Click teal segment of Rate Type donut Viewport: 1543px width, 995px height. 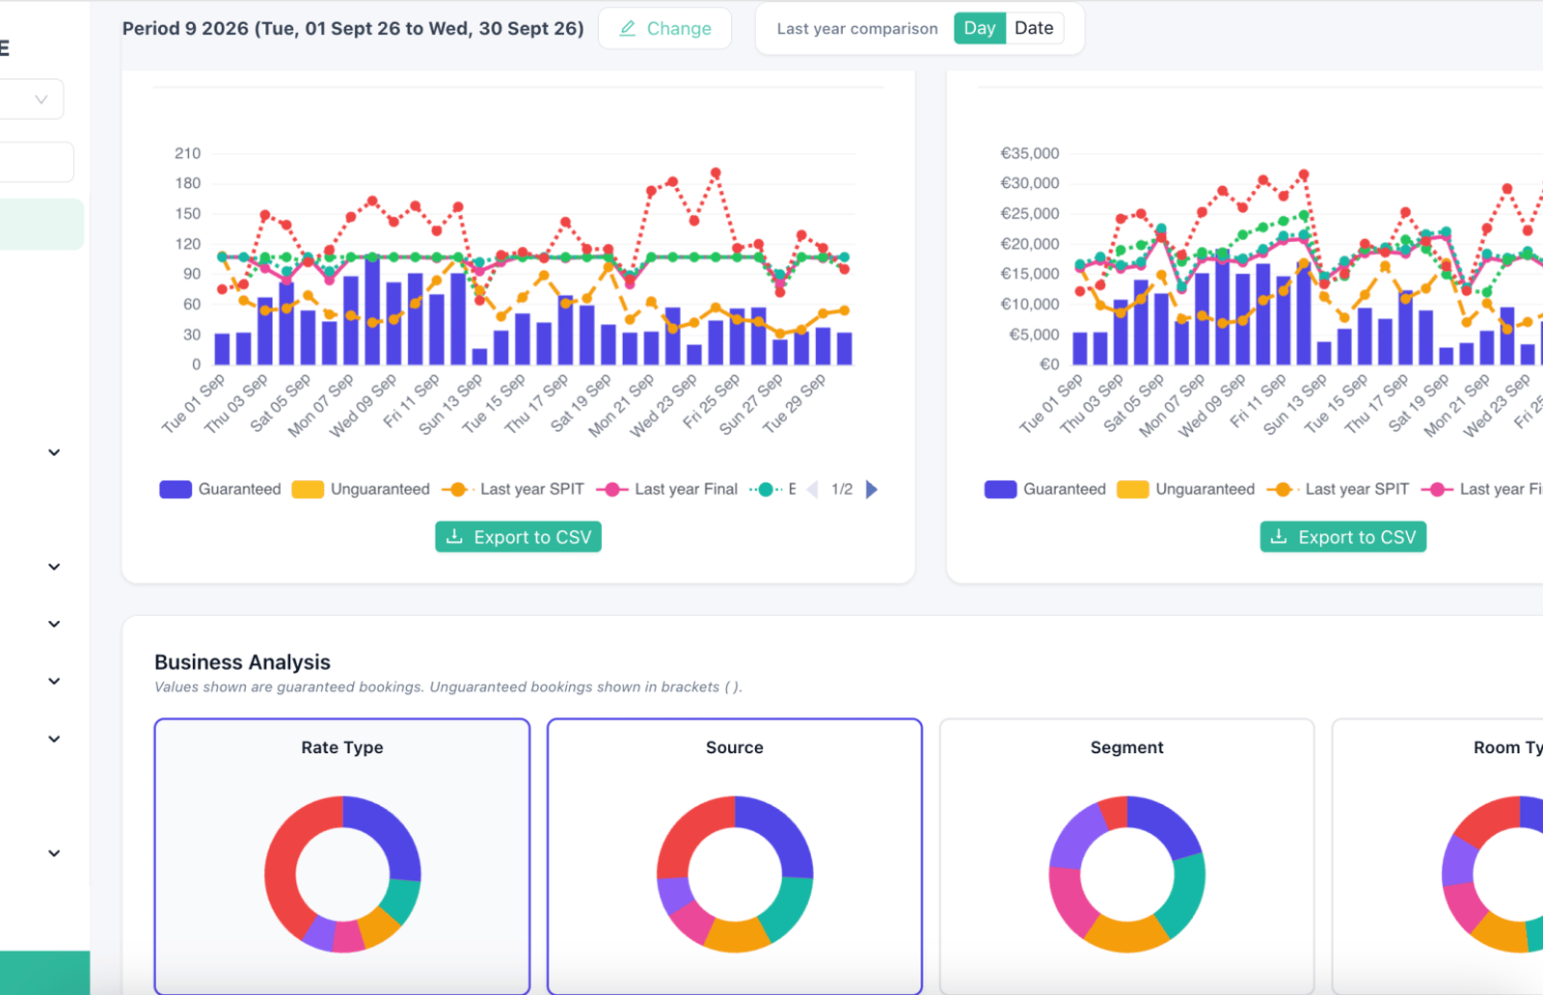point(401,901)
